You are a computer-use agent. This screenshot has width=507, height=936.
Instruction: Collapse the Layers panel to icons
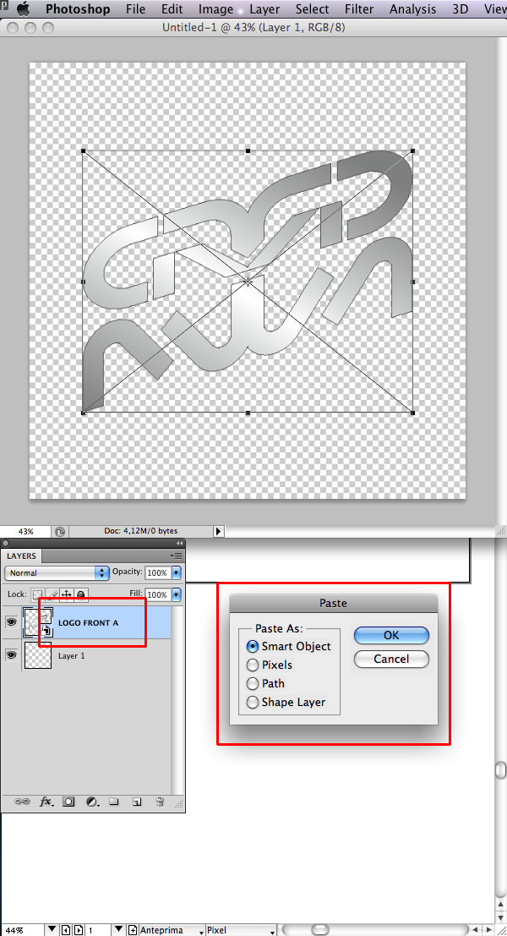179,543
